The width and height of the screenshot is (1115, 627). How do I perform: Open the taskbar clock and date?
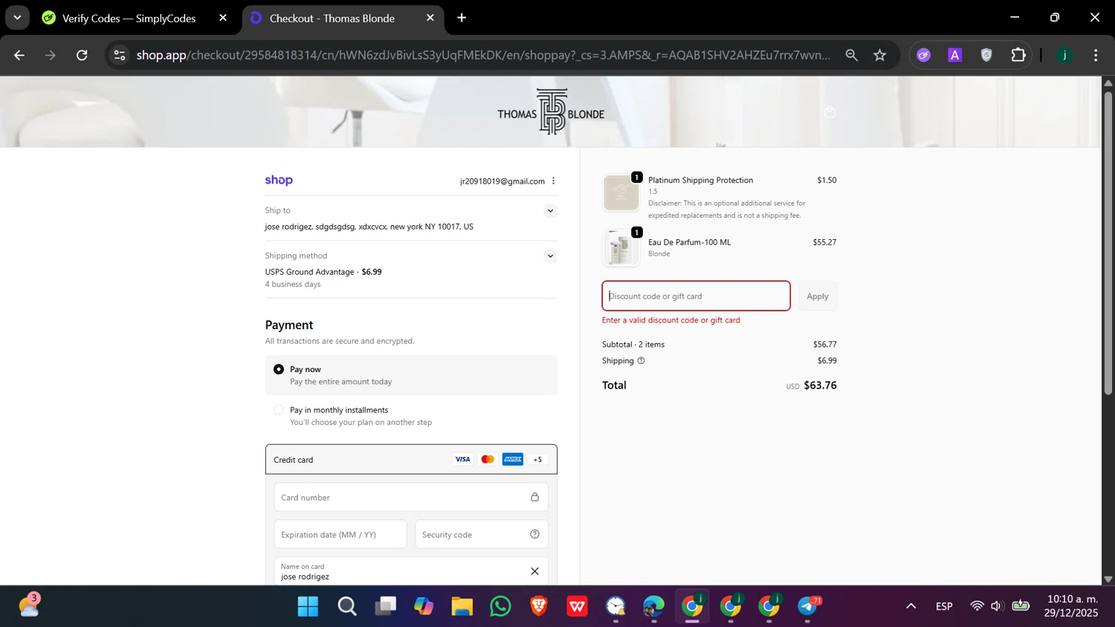[x=1071, y=606]
